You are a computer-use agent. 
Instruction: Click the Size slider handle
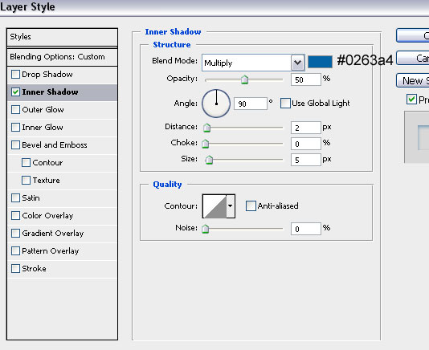click(209, 160)
